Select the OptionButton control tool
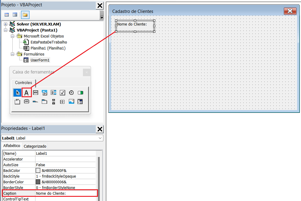Image resolution: width=301 pixels, height=201 pixels. click(71, 93)
